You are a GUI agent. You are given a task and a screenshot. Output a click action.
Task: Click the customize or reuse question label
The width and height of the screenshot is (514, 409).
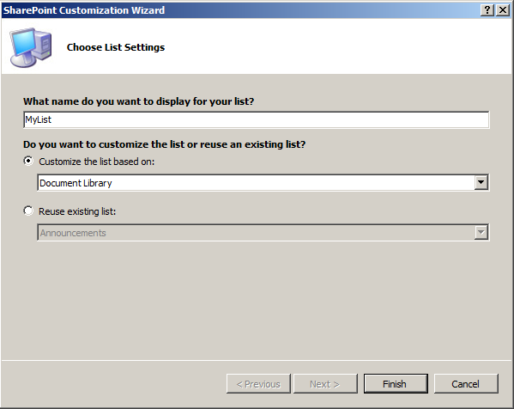click(x=164, y=144)
